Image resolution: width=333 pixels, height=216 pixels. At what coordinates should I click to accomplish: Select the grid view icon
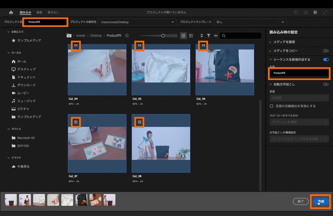tap(183, 36)
